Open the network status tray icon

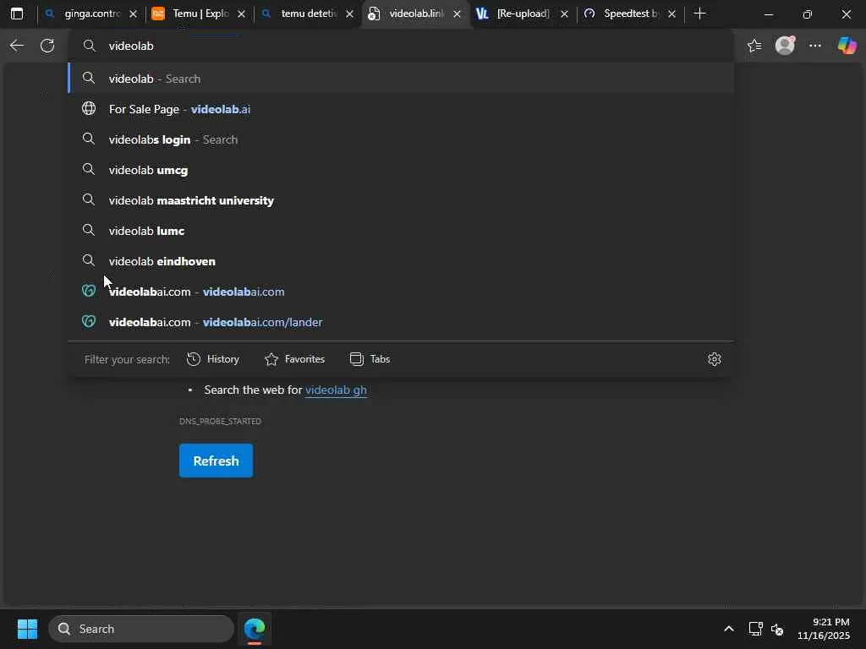coord(755,629)
